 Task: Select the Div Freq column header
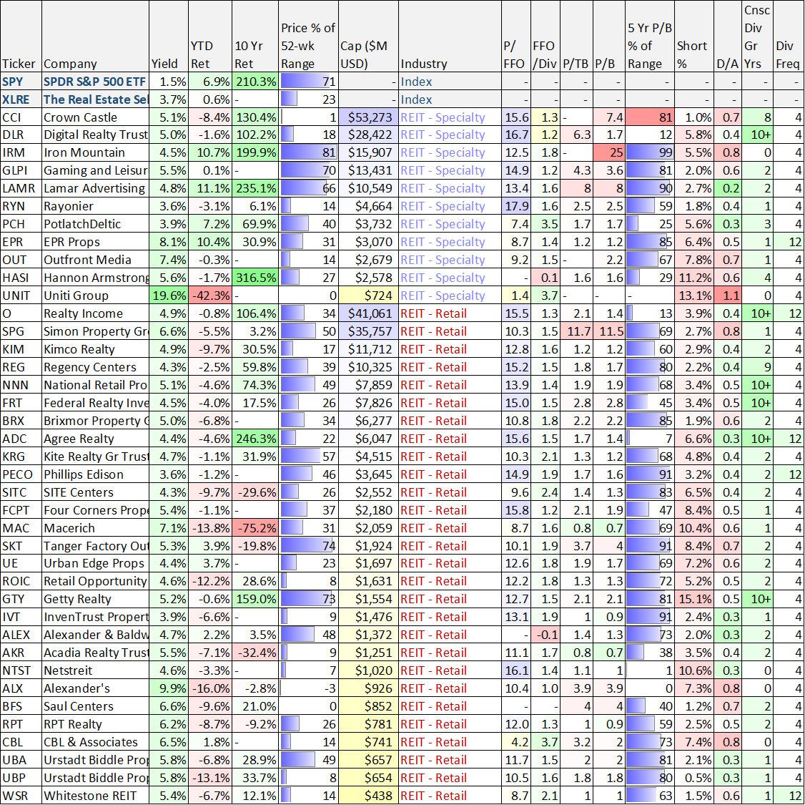coord(789,36)
